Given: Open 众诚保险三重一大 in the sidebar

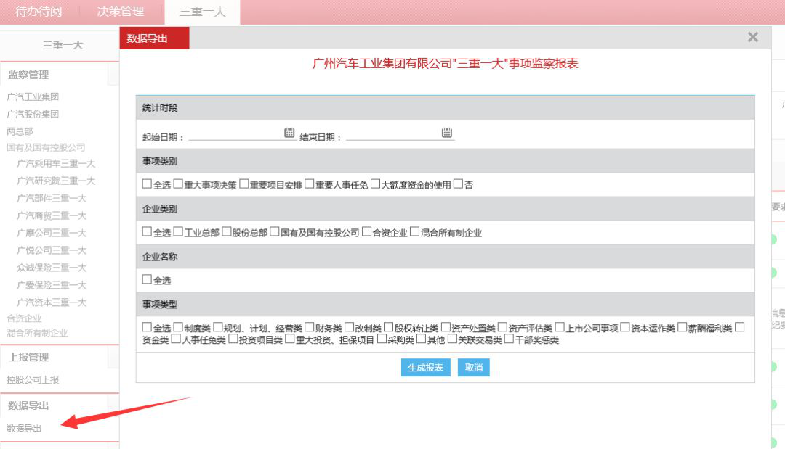Looking at the screenshot, I should coord(52,268).
